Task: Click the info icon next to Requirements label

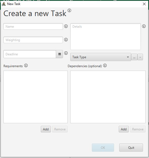Action: (x=26, y=66)
